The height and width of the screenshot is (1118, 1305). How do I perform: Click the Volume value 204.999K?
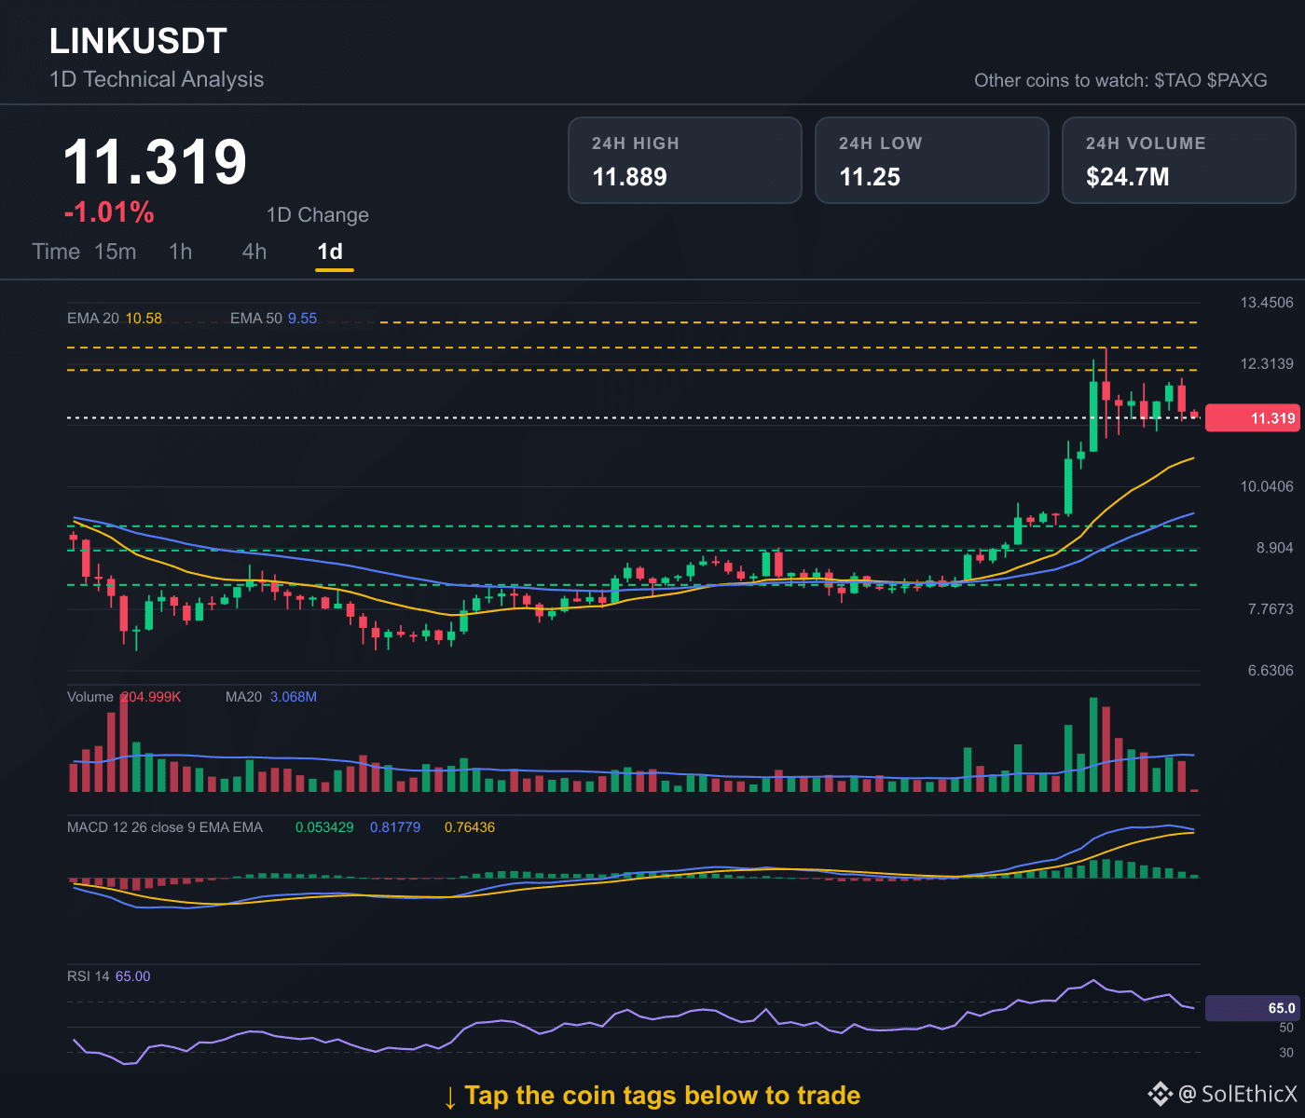151,697
